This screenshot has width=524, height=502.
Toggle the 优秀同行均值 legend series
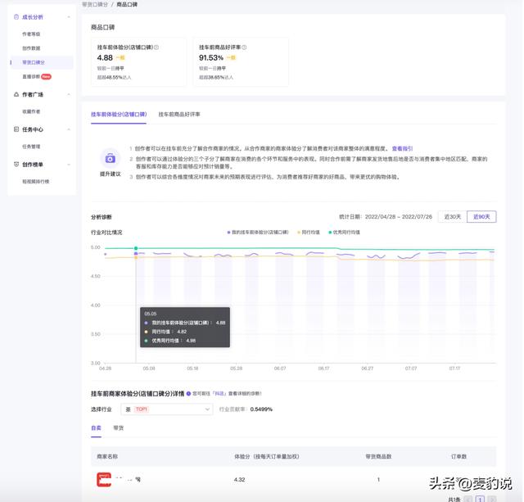[344, 233]
